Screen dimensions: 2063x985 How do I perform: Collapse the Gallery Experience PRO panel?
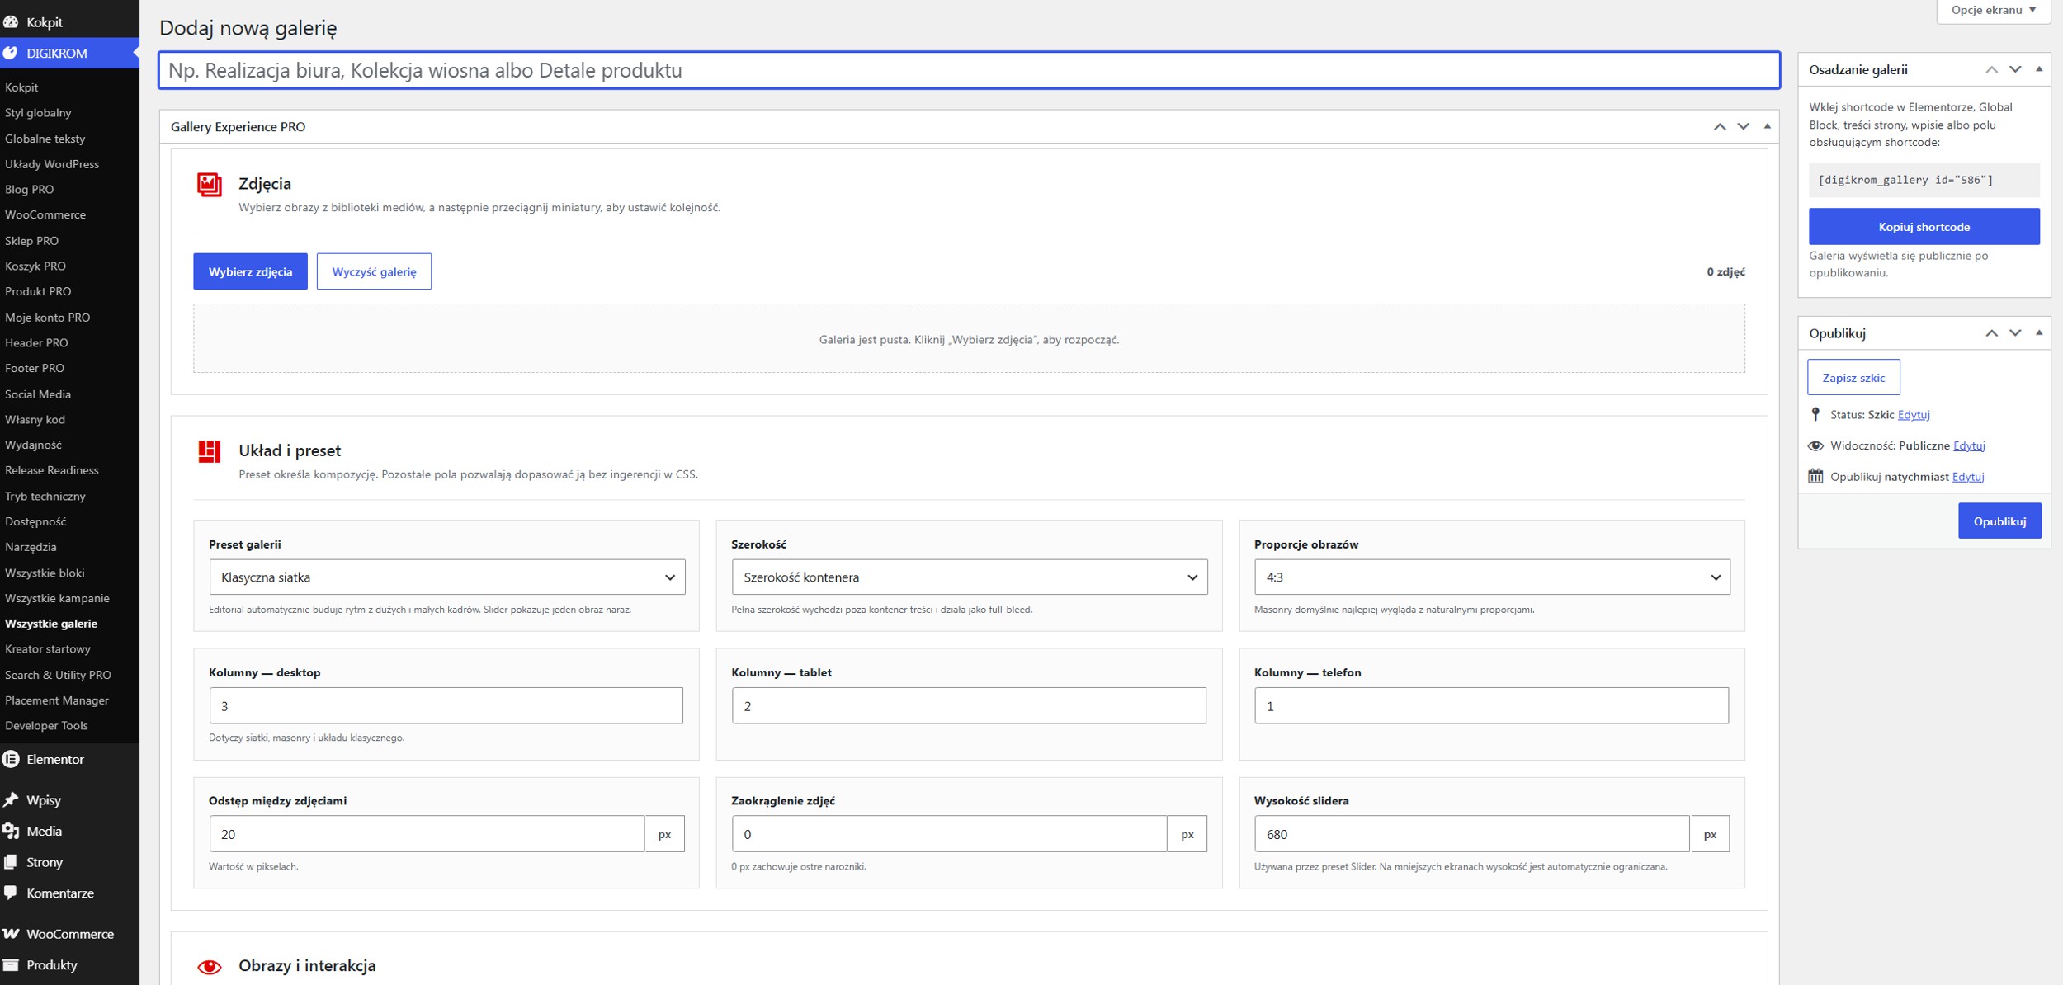pos(1767,126)
